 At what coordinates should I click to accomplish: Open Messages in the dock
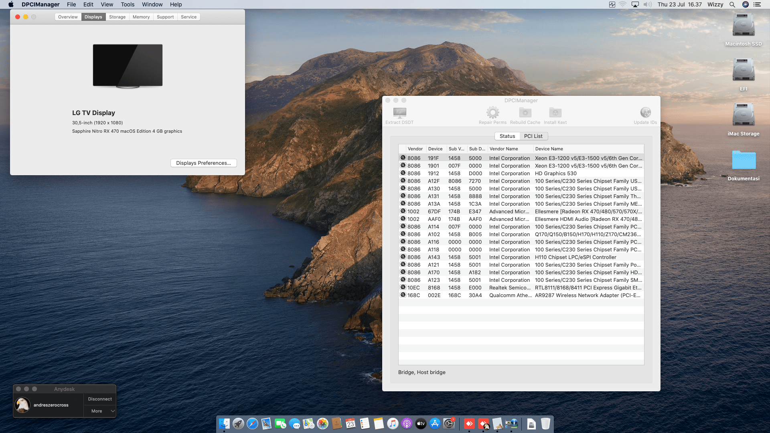click(x=294, y=423)
